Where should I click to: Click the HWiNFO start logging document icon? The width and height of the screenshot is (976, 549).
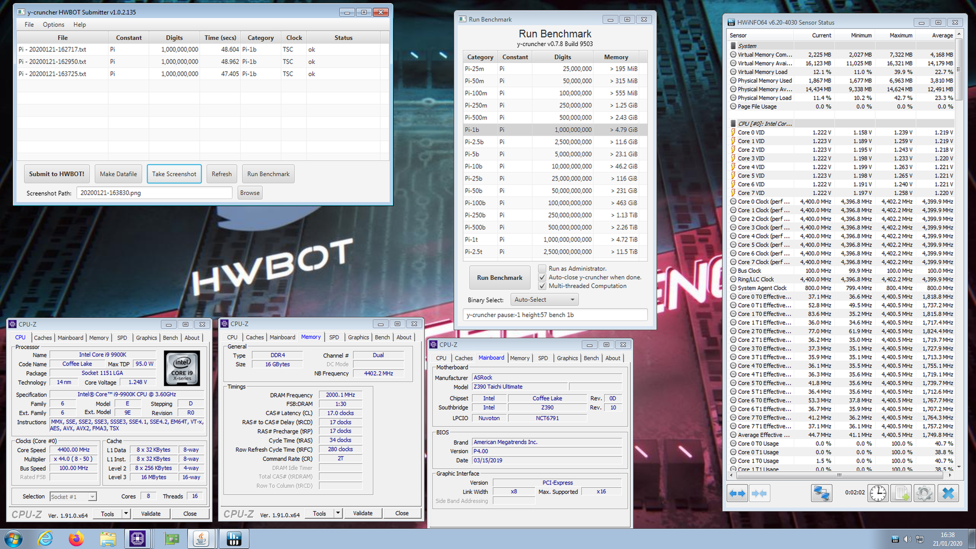point(901,493)
